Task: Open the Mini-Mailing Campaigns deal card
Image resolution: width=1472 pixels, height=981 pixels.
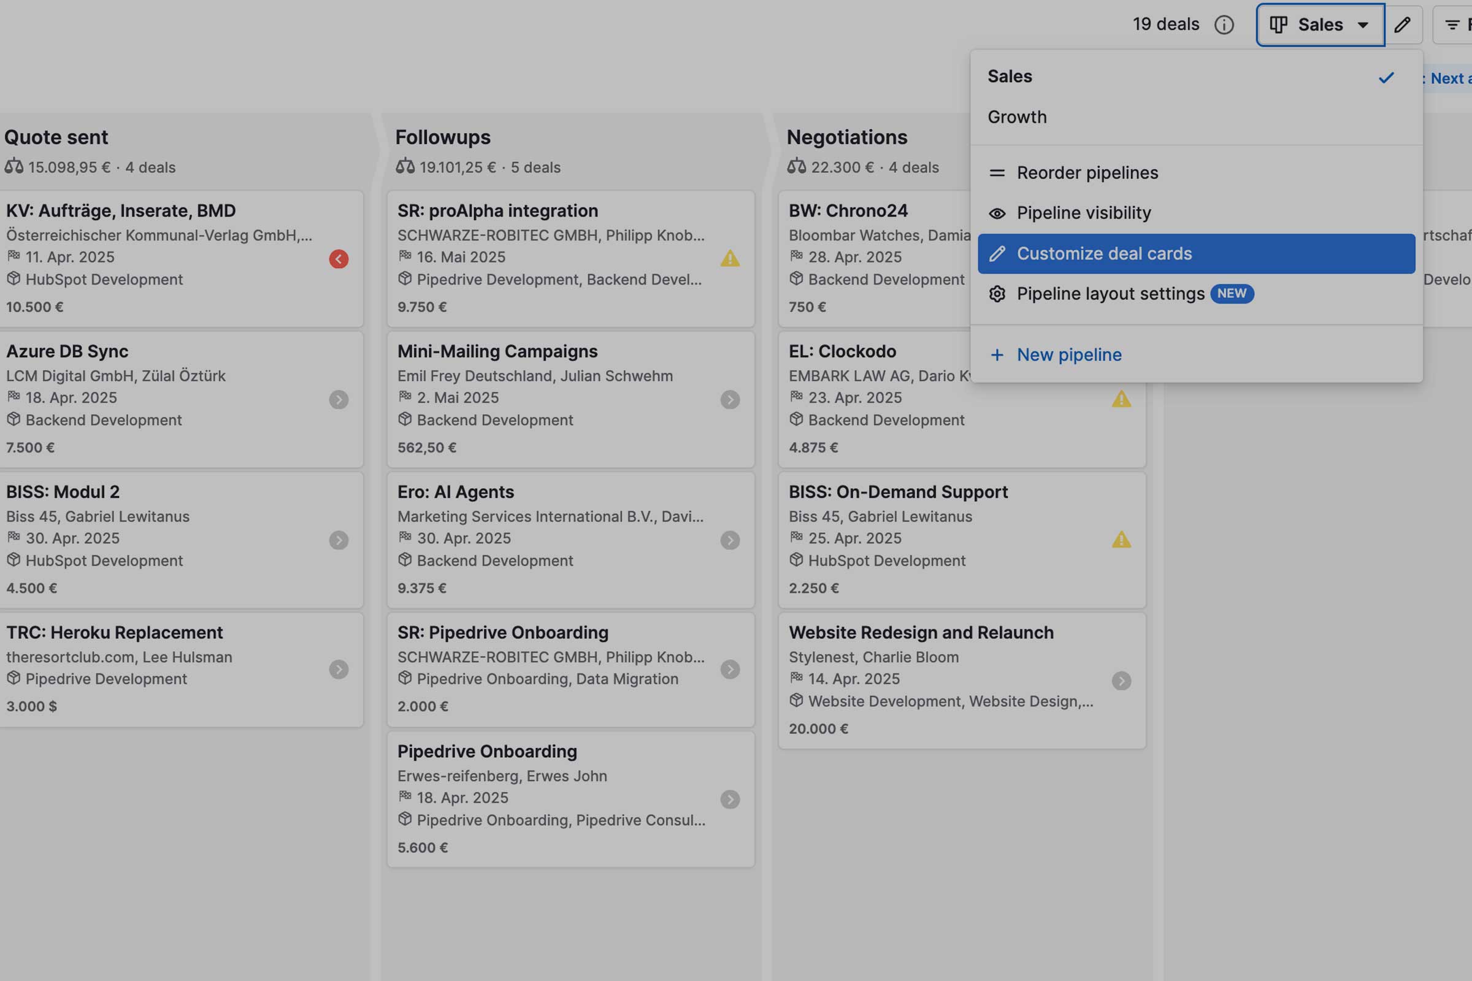Action: (497, 351)
